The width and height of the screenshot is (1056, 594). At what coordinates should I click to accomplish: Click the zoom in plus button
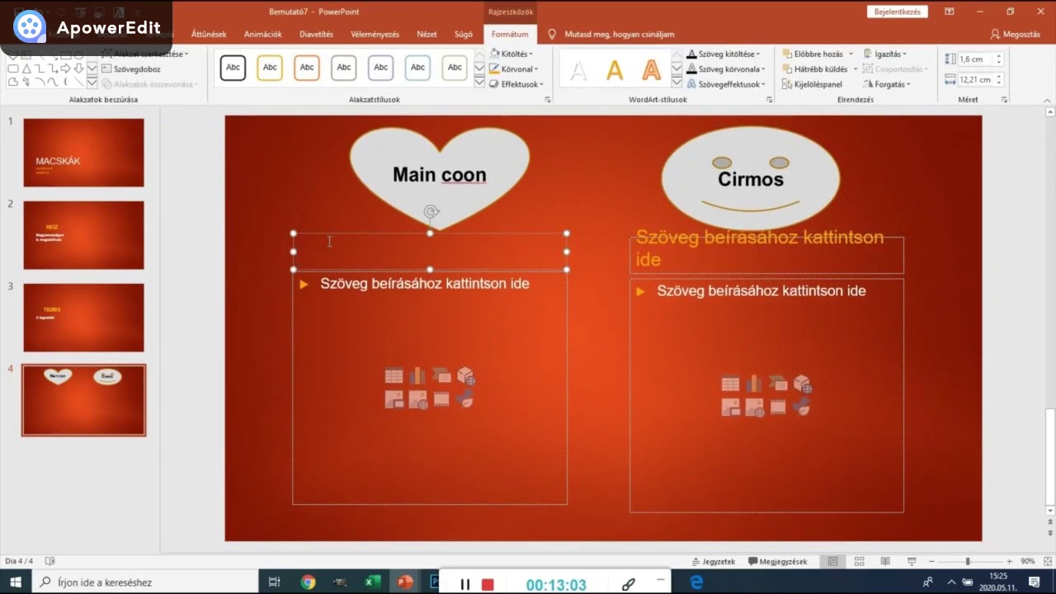pos(1009,561)
